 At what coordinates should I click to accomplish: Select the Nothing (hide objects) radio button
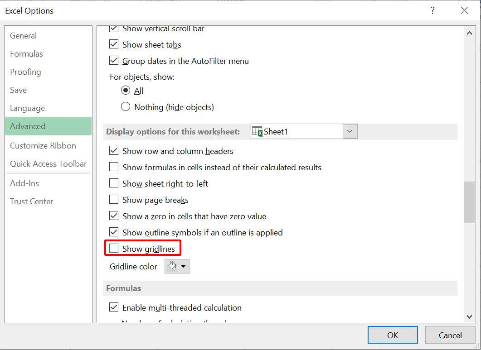125,107
